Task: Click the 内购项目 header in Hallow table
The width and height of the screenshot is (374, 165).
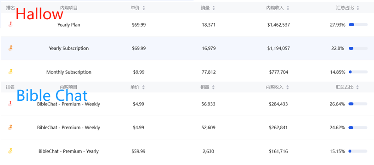Action: tap(69, 8)
